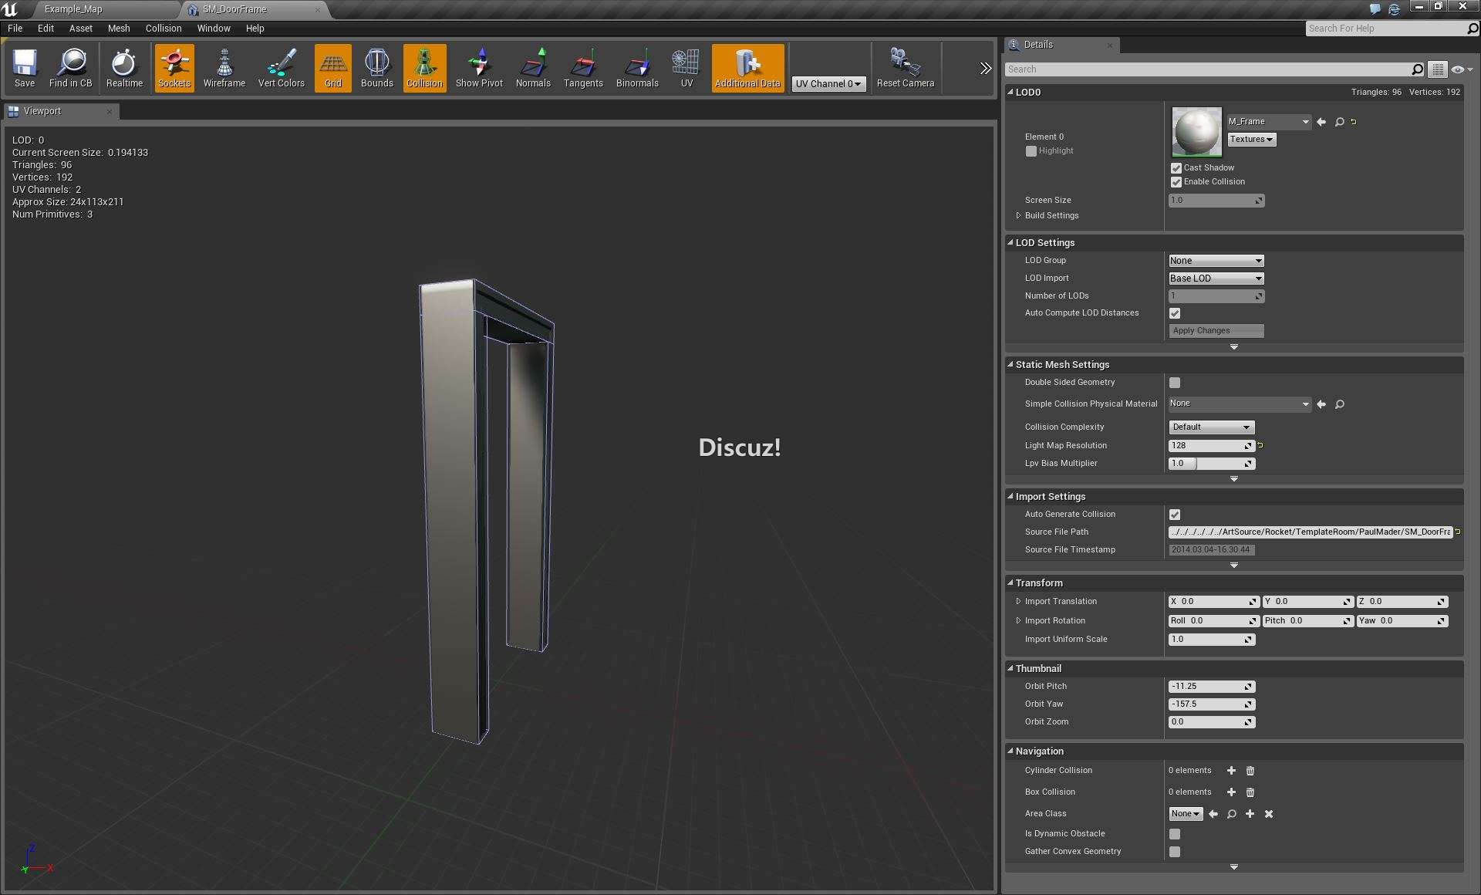Image resolution: width=1481 pixels, height=895 pixels.
Task: Click the Reset Camera button
Action: click(905, 66)
